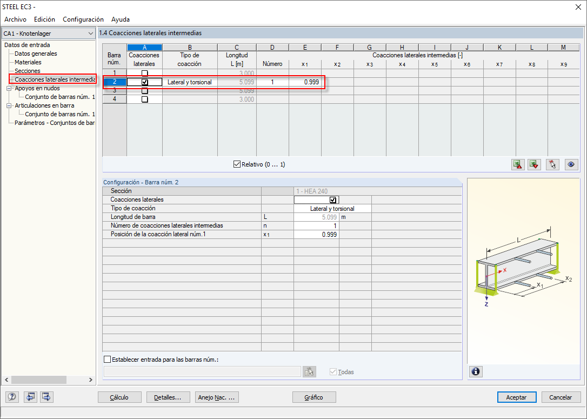This screenshot has height=419, width=587.
Task: Select Conjunto de barras under Articulaciones en barra
Action: click(60, 114)
